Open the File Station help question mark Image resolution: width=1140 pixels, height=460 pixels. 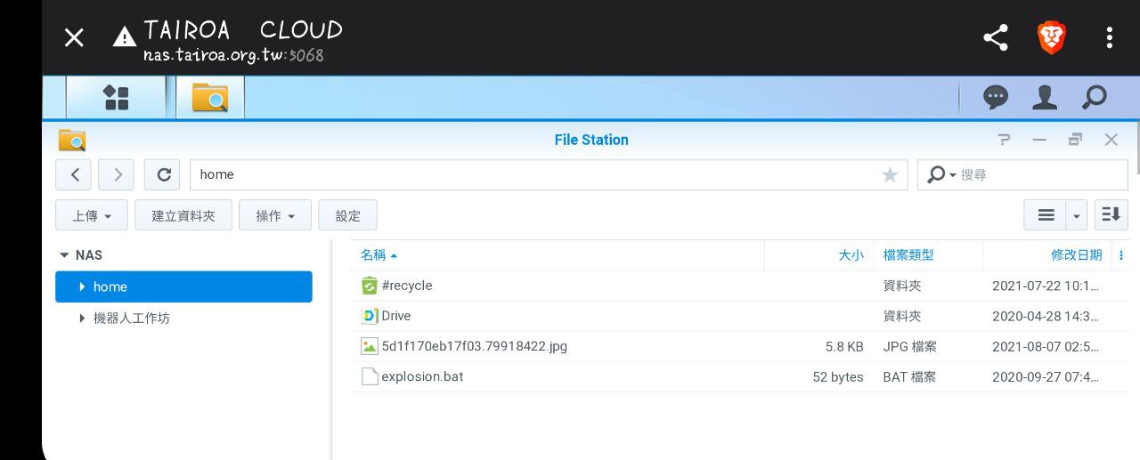tap(1004, 140)
